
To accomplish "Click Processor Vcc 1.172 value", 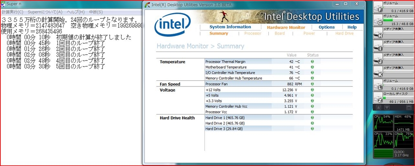I will (289, 112).
